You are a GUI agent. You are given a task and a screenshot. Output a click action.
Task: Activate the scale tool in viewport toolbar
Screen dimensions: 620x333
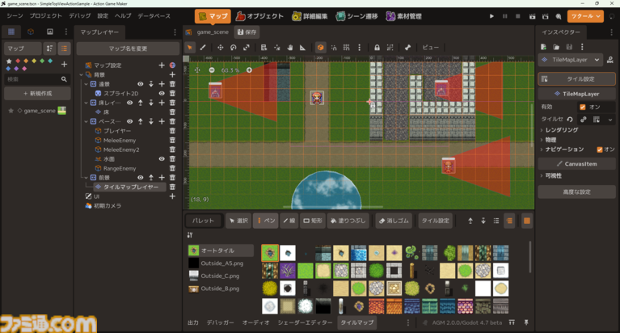click(x=247, y=48)
